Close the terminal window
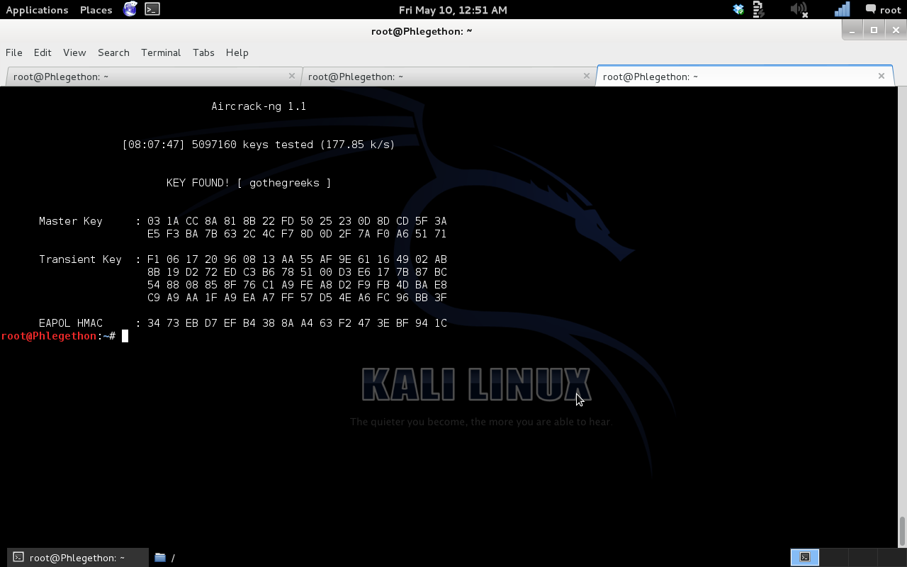Image resolution: width=907 pixels, height=567 pixels. coord(896,30)
